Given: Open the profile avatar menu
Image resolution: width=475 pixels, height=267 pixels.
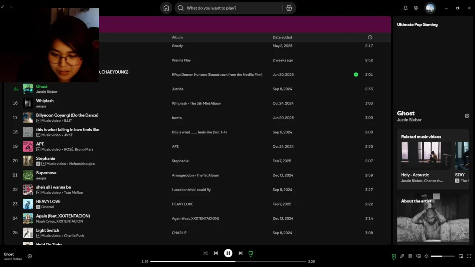Looking at the screenshot, I should pyautogui.click(x=430, y=8).
